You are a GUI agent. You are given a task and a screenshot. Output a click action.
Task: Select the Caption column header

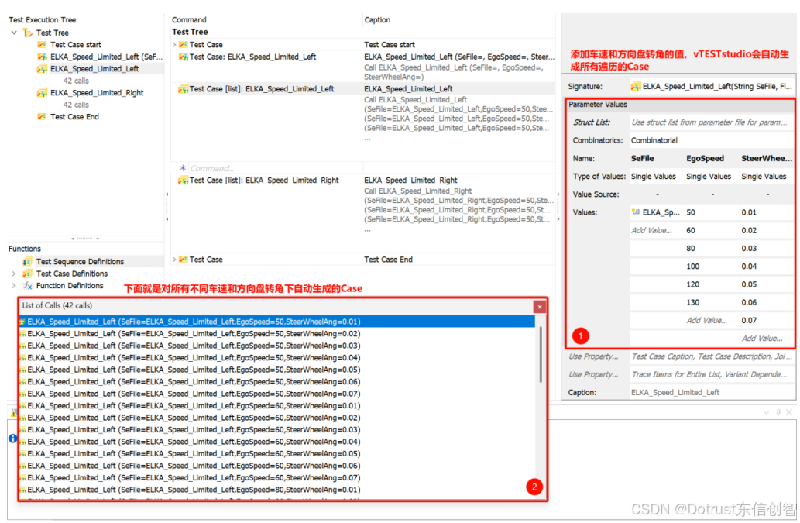click(377, 20)
